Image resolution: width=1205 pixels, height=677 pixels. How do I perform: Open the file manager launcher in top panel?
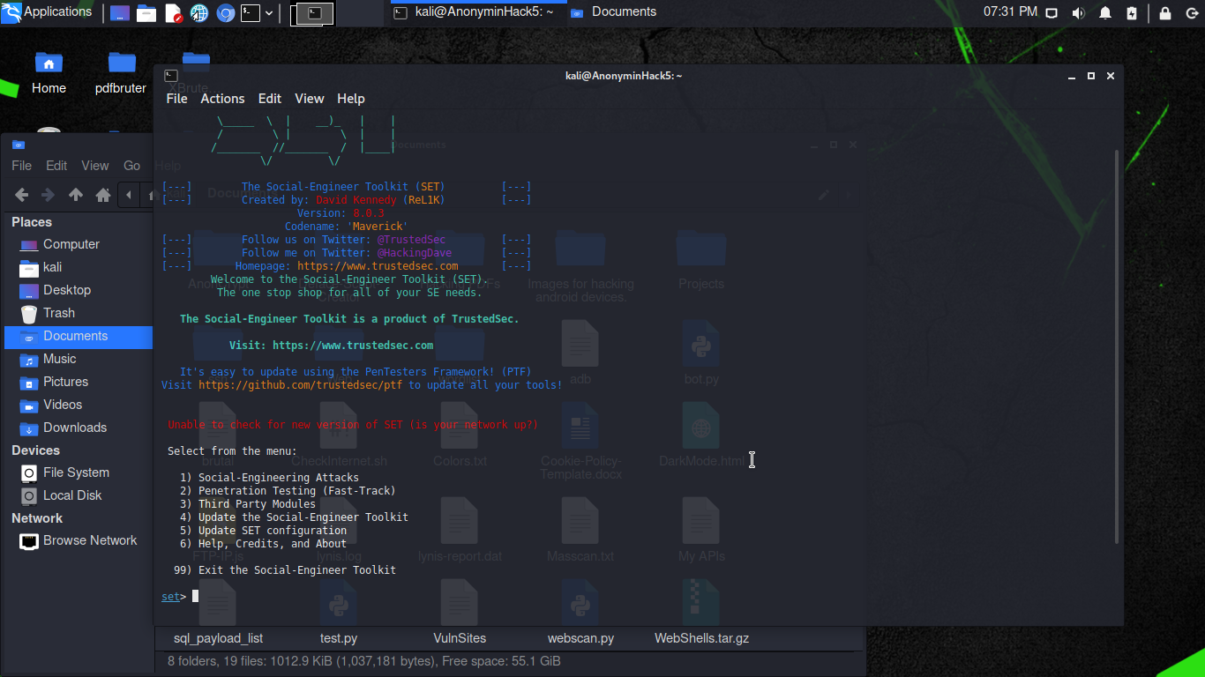146,13
